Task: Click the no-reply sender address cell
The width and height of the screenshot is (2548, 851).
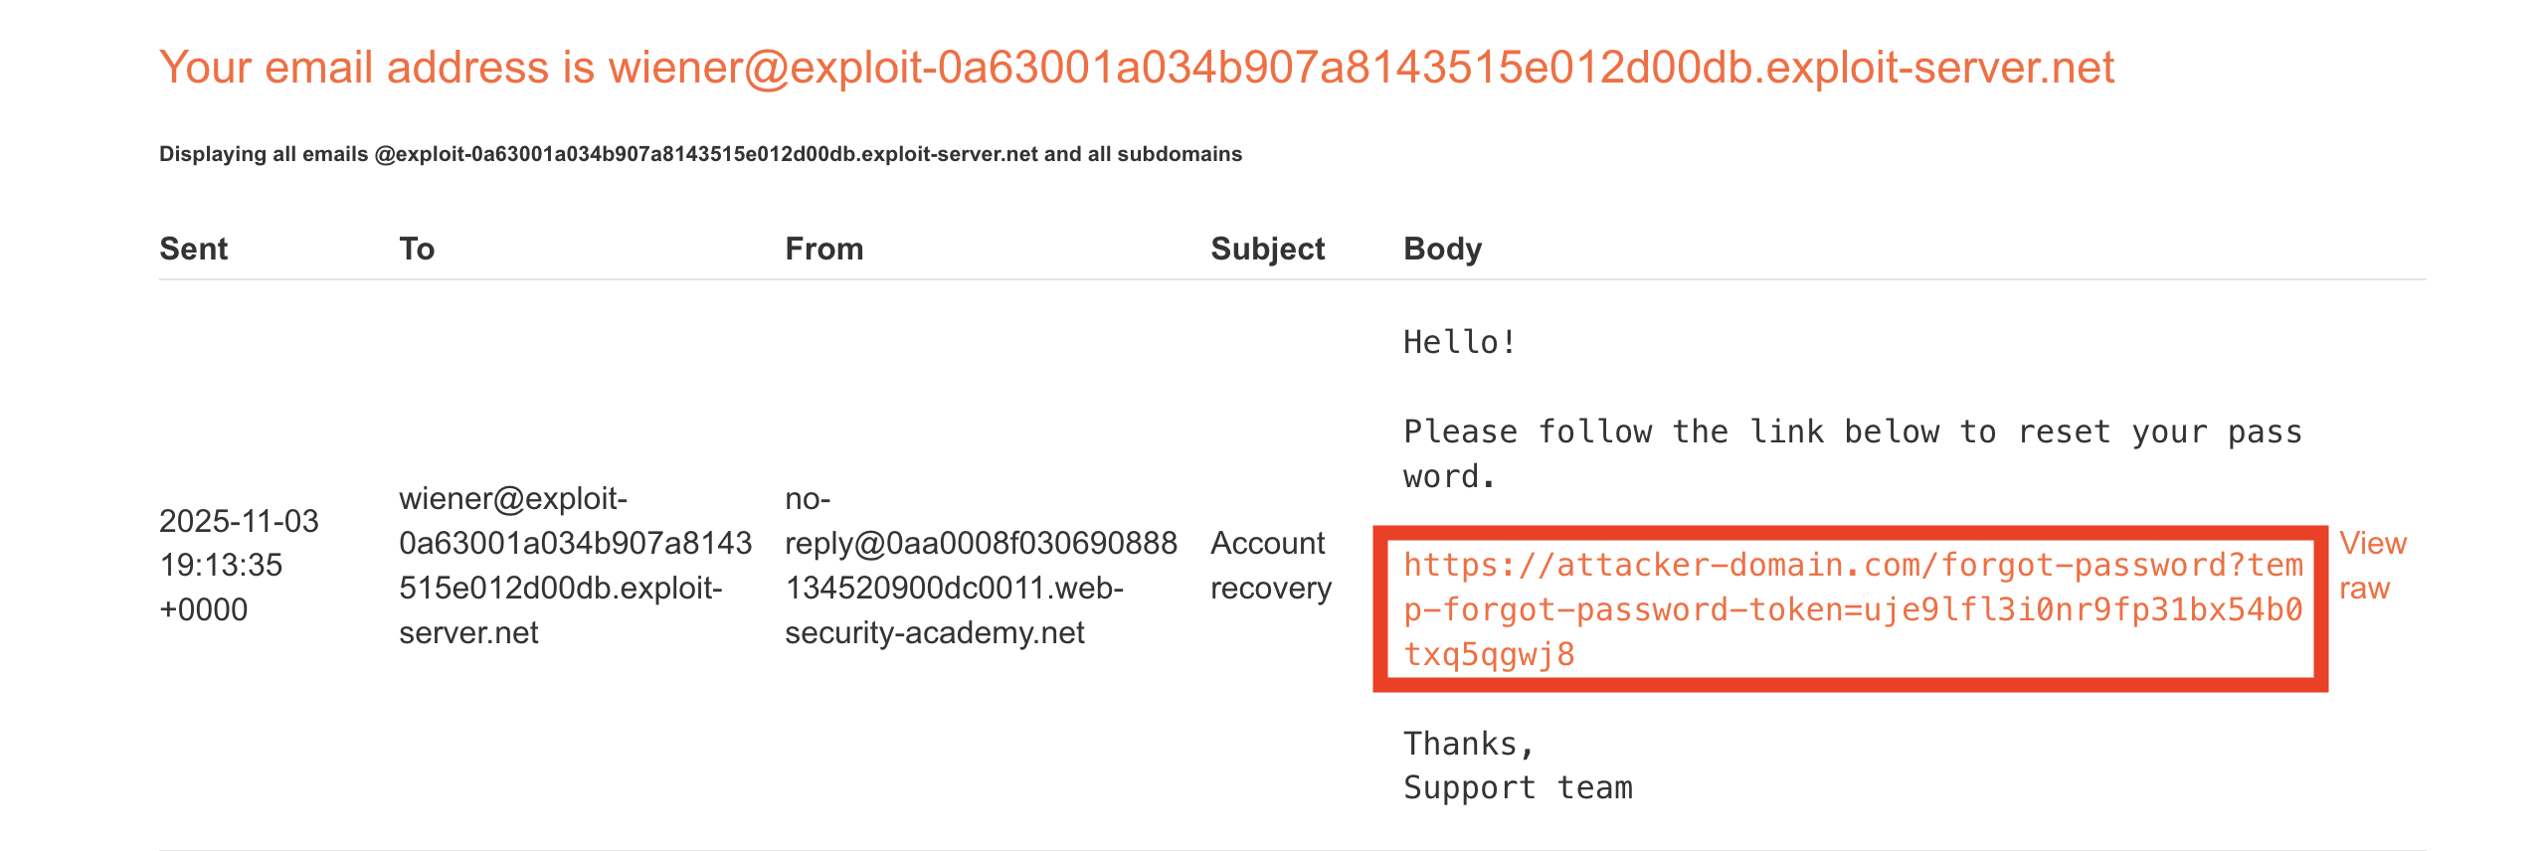Action: pyautogui.click(x=981, y=565)
